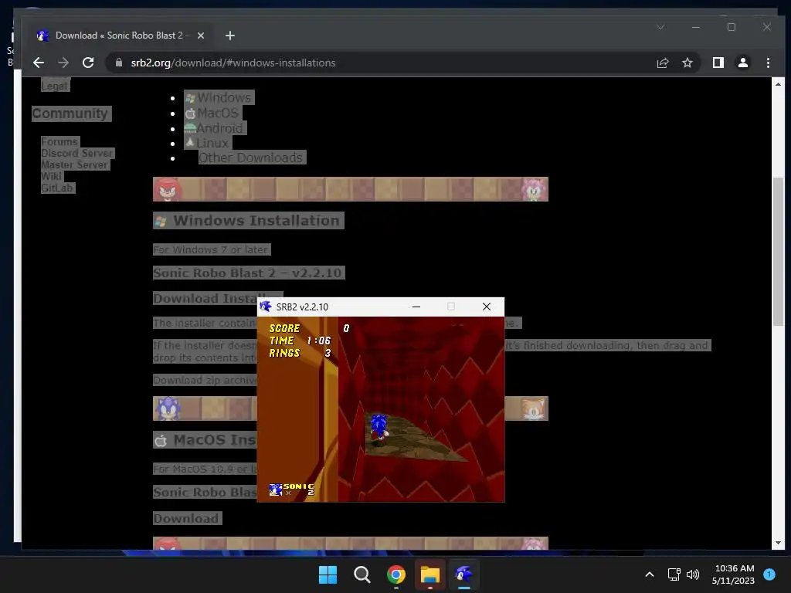The image size is (791, 593).
Task: Open the Master Server link
Action: tap(75, 165)
